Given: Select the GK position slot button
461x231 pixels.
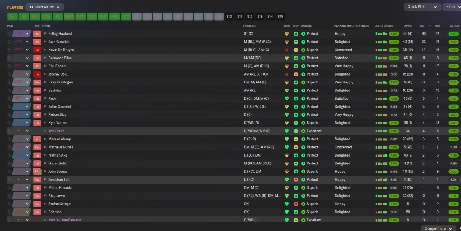Looking at the screenshot, I should [x=12, y=17].
